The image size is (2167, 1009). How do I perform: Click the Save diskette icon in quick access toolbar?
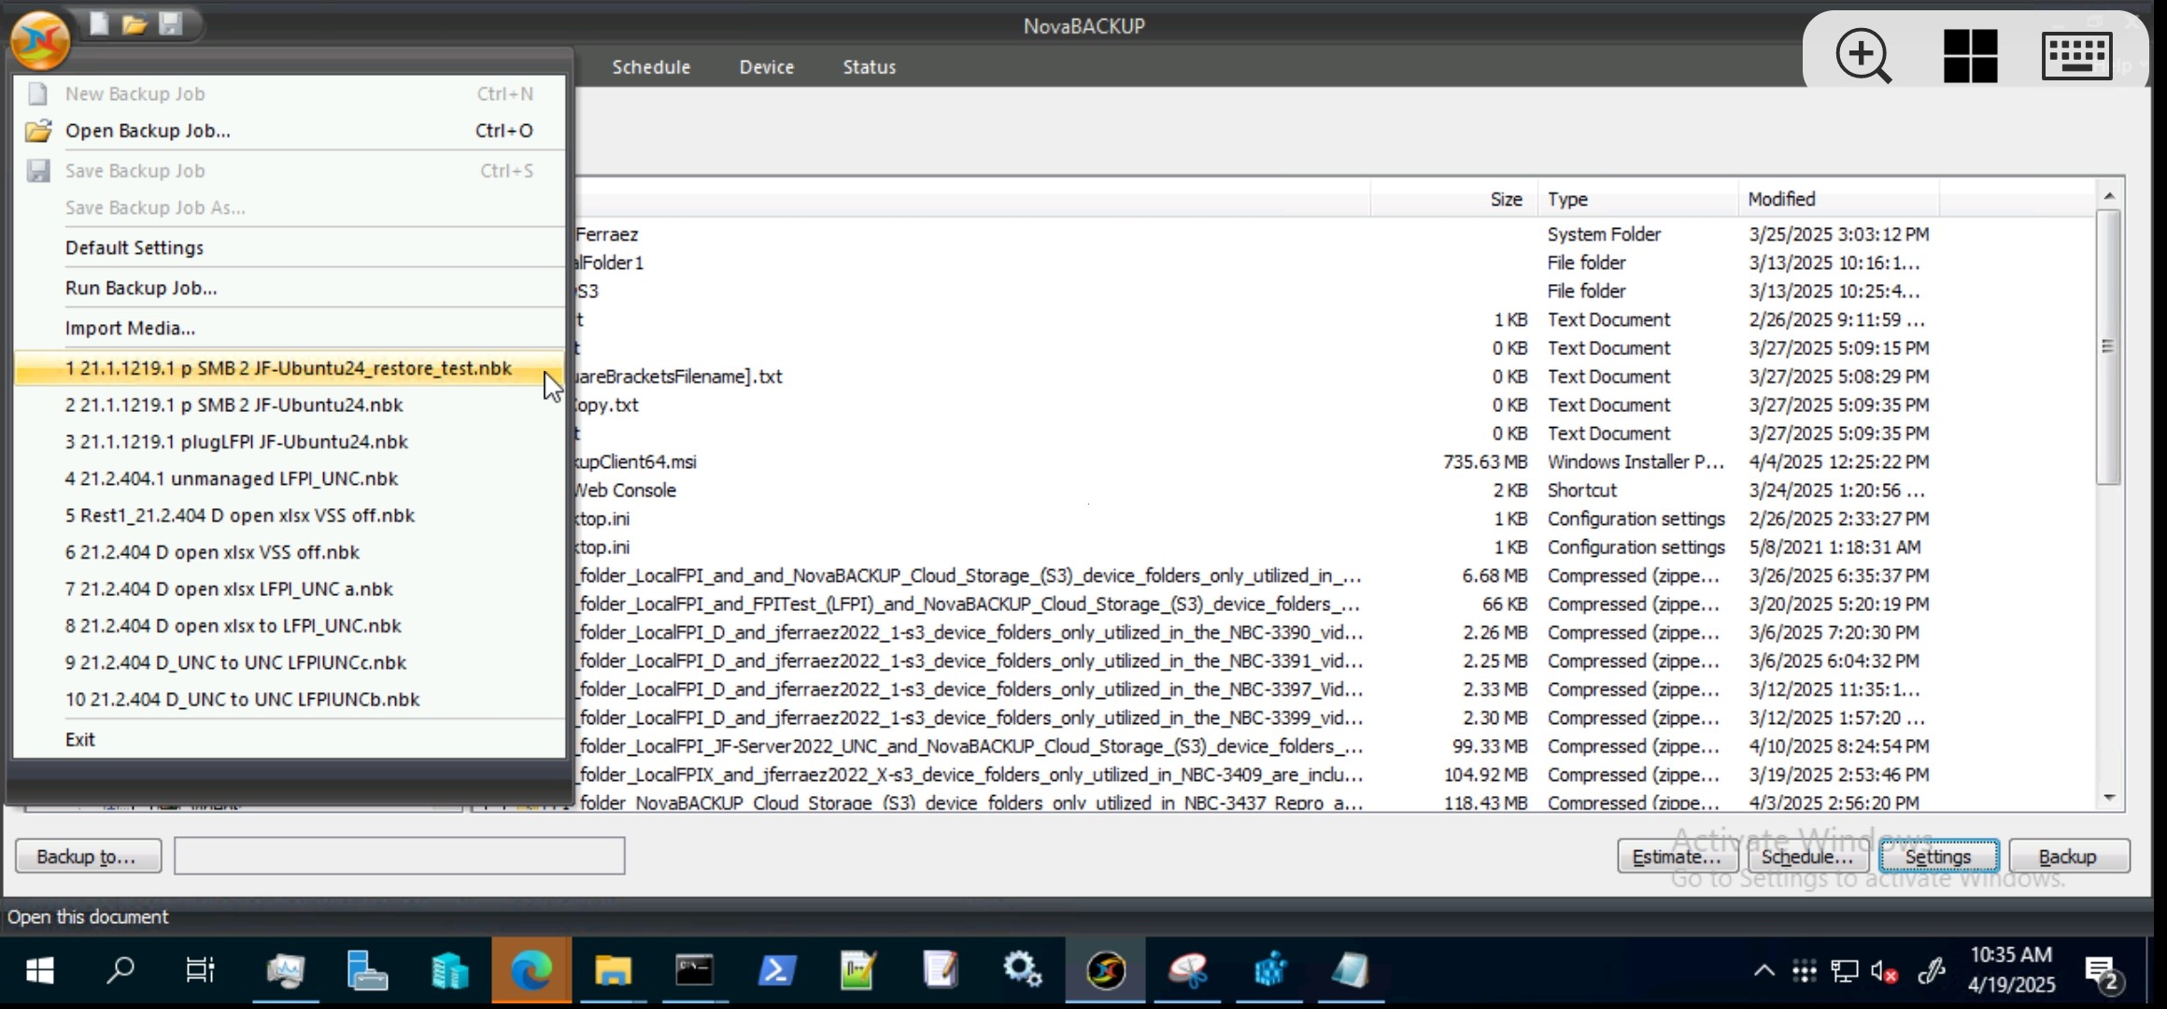tap(170, 23)
